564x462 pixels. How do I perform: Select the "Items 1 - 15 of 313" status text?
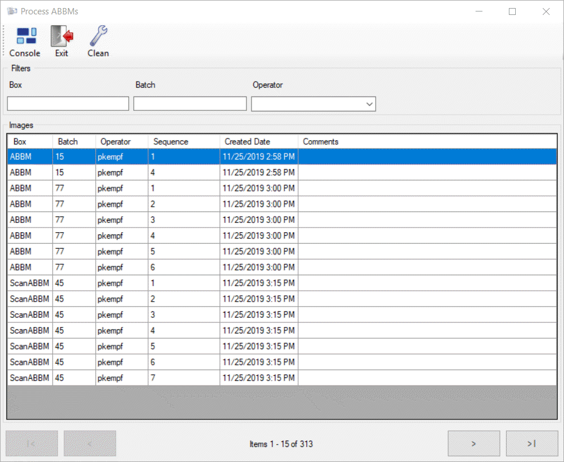[281, 444]
